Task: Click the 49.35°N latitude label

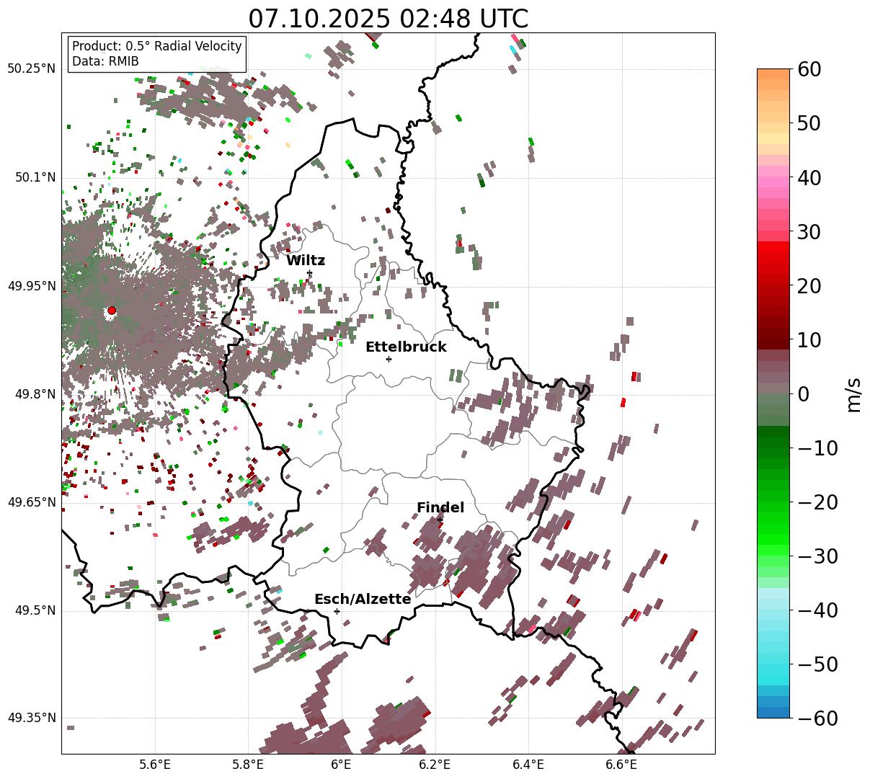Action: (x=31, y=718)
